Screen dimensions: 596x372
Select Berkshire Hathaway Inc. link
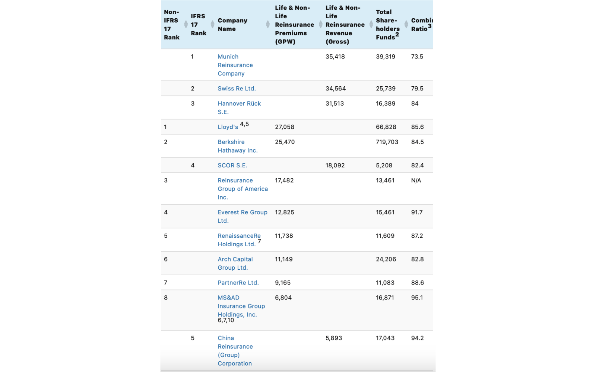tap(238, 146)
